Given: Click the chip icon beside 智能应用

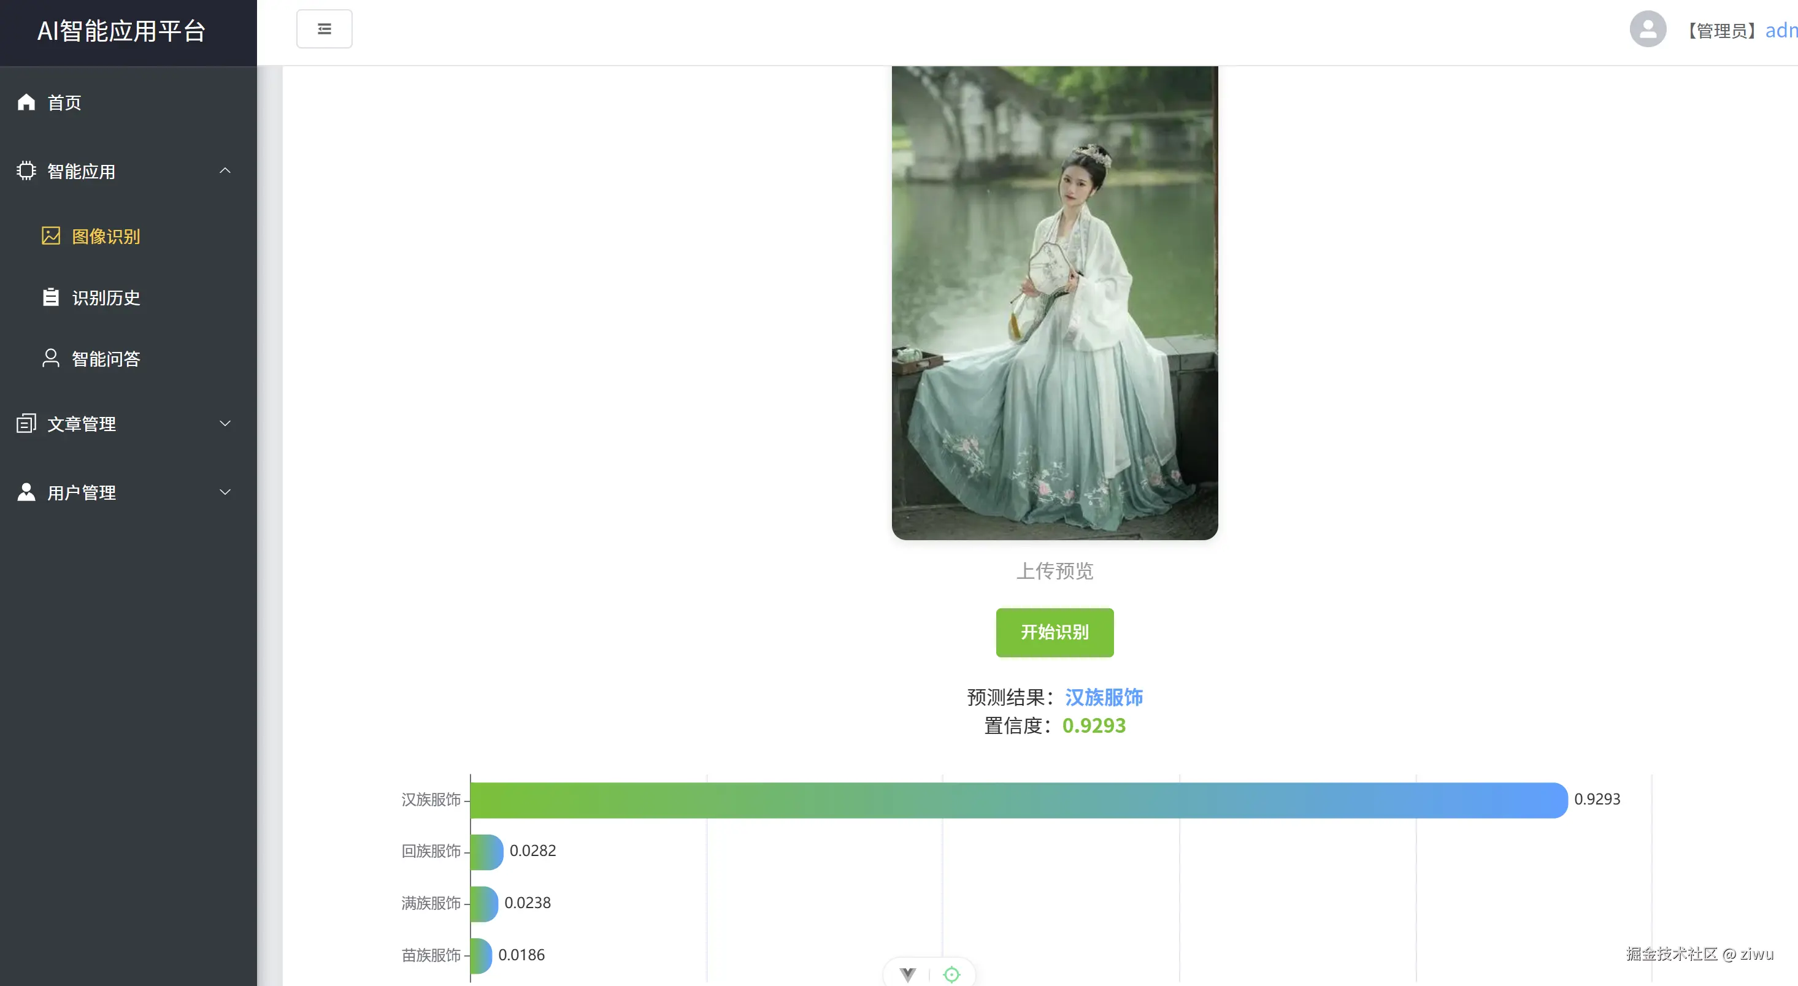Looking at the screenshot, I should pos(26,171).
